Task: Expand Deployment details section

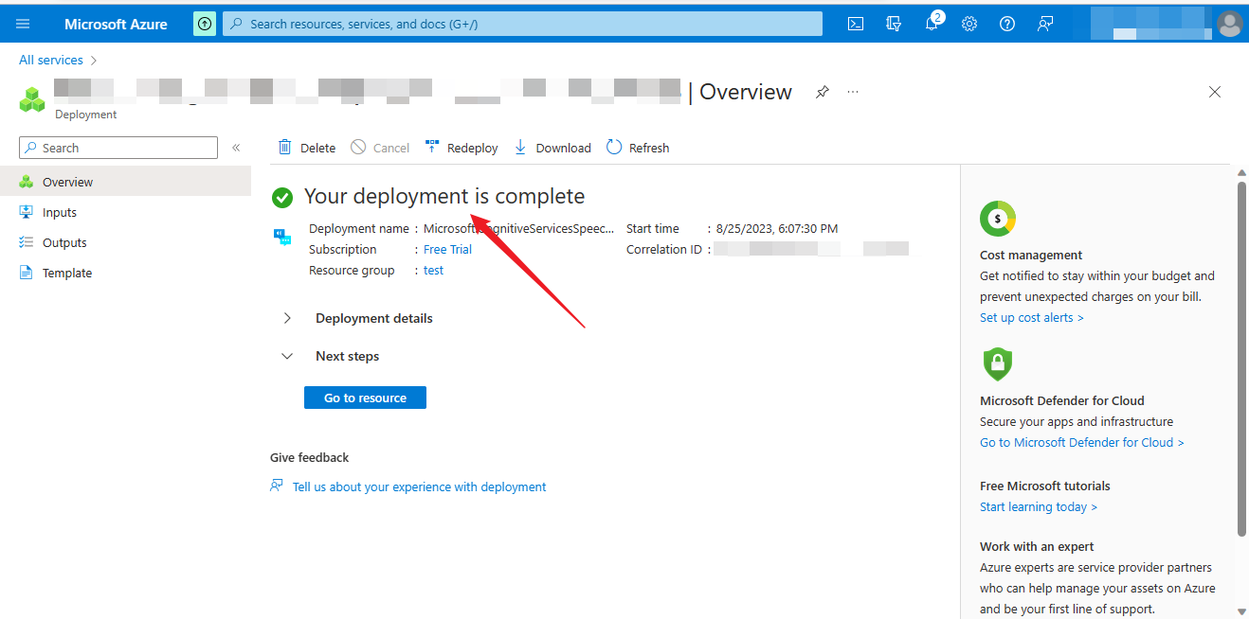Action: click(358, 318)
